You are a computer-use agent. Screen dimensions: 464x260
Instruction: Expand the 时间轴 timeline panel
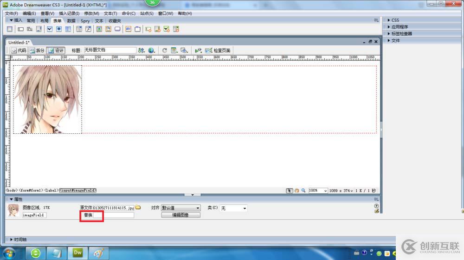pyautogui.click(x=18, y=239)
